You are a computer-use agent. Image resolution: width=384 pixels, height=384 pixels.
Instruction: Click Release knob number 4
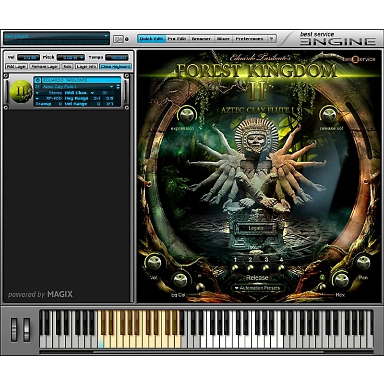pos(281,268)
